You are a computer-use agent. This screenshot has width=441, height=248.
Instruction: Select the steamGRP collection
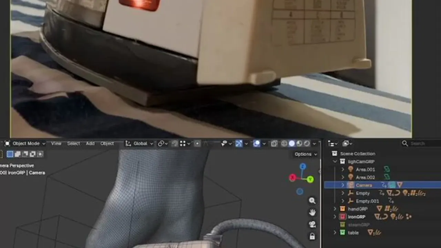click(358, 225)
